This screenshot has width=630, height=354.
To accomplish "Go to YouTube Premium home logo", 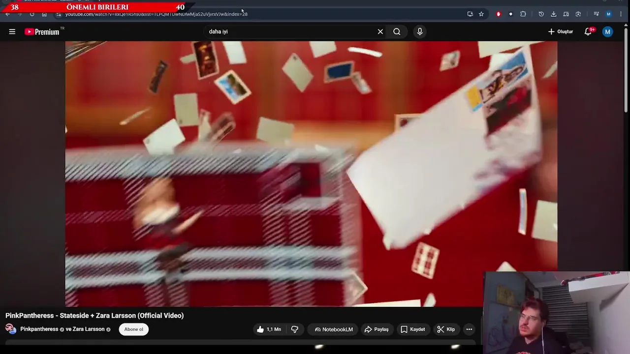I will (43, 31).
